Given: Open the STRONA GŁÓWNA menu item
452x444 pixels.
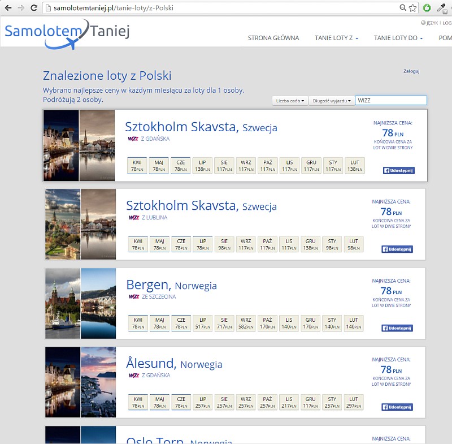Looking at the screenshot, I should [x=273, y=38].
